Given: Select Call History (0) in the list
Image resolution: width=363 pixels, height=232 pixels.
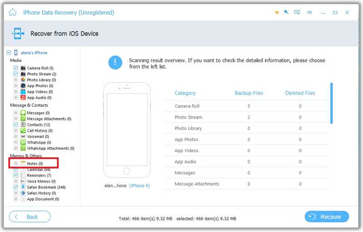Looking at the screenshot, I should click(x=39, y=131).
